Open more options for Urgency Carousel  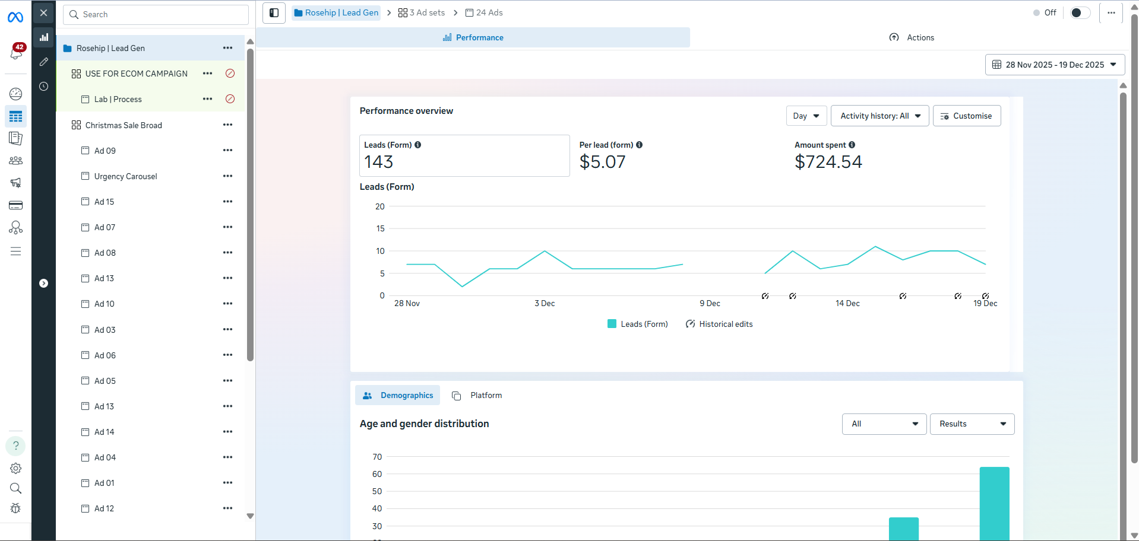pyautogui.click(x=227, y=176)
